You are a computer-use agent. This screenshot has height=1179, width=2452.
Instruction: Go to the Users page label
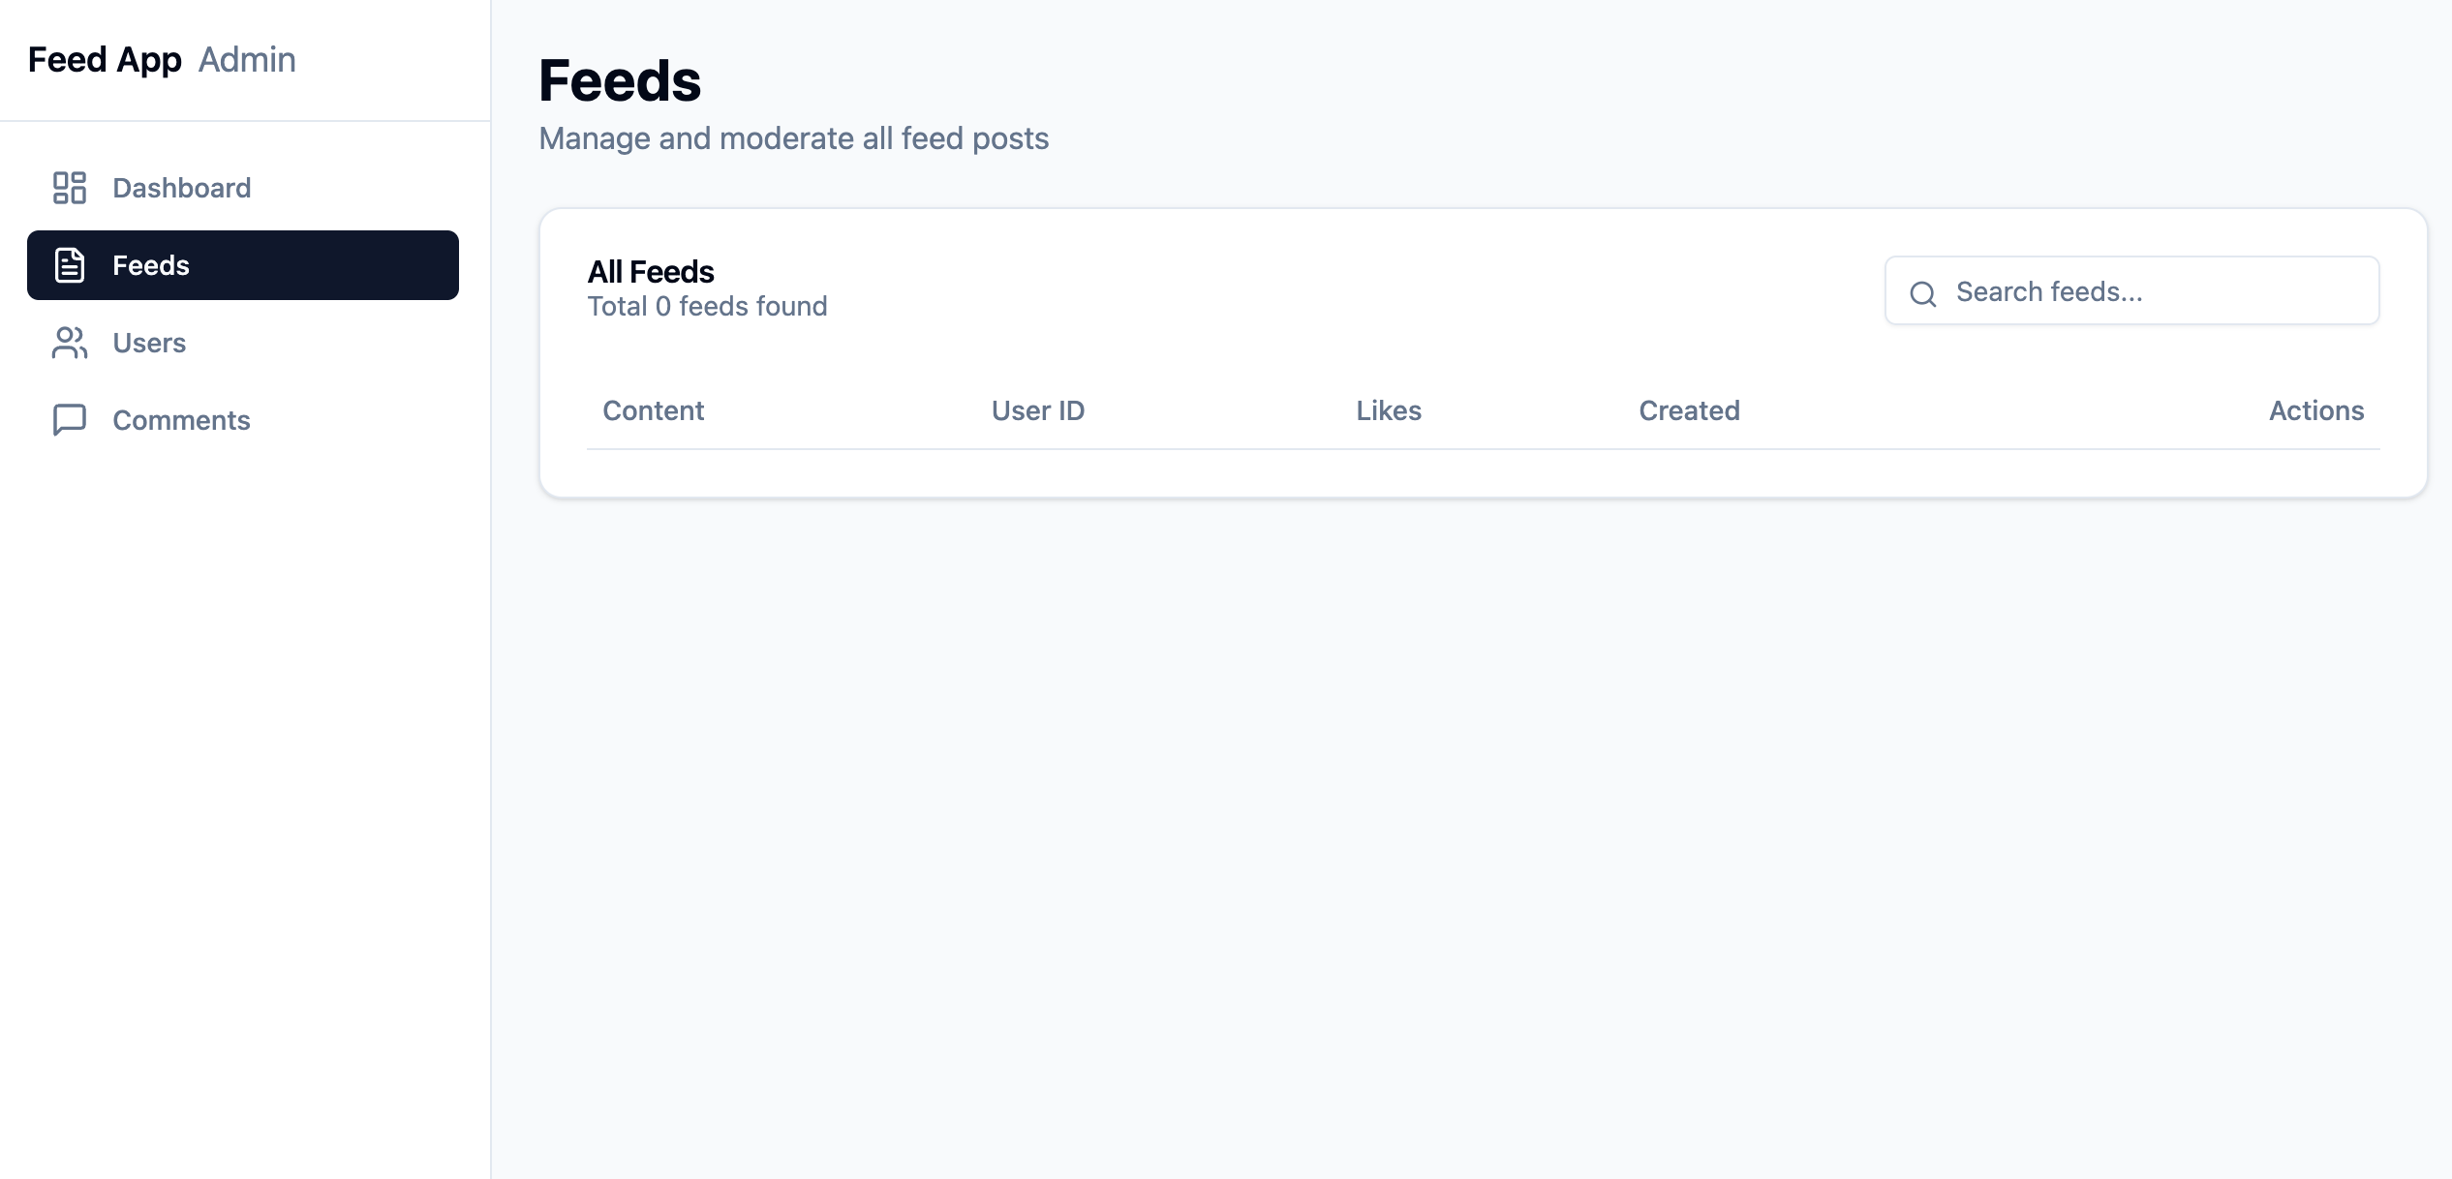[x=149, y=343]
